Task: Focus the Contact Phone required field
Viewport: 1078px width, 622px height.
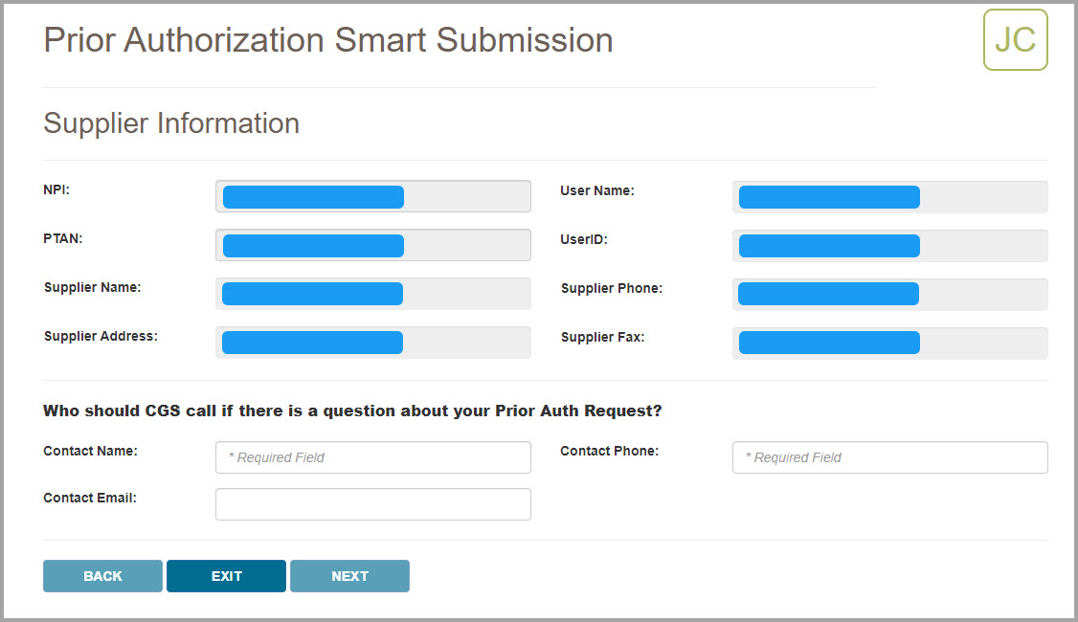Action: click(889, 457)
